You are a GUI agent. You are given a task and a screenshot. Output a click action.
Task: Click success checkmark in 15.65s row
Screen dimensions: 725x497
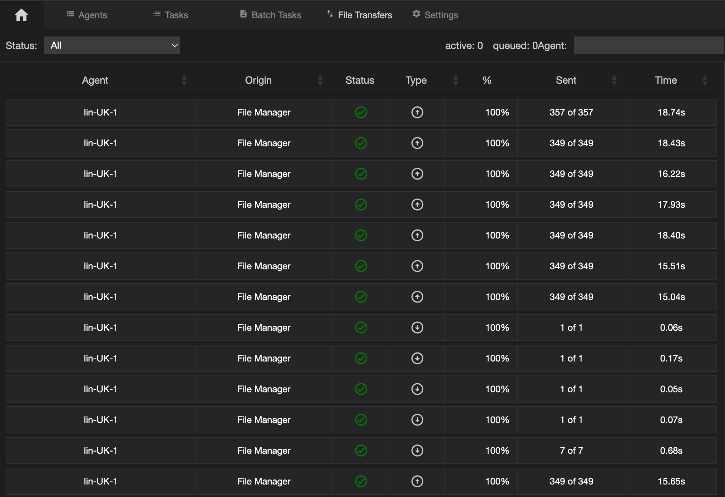point(361,481)
